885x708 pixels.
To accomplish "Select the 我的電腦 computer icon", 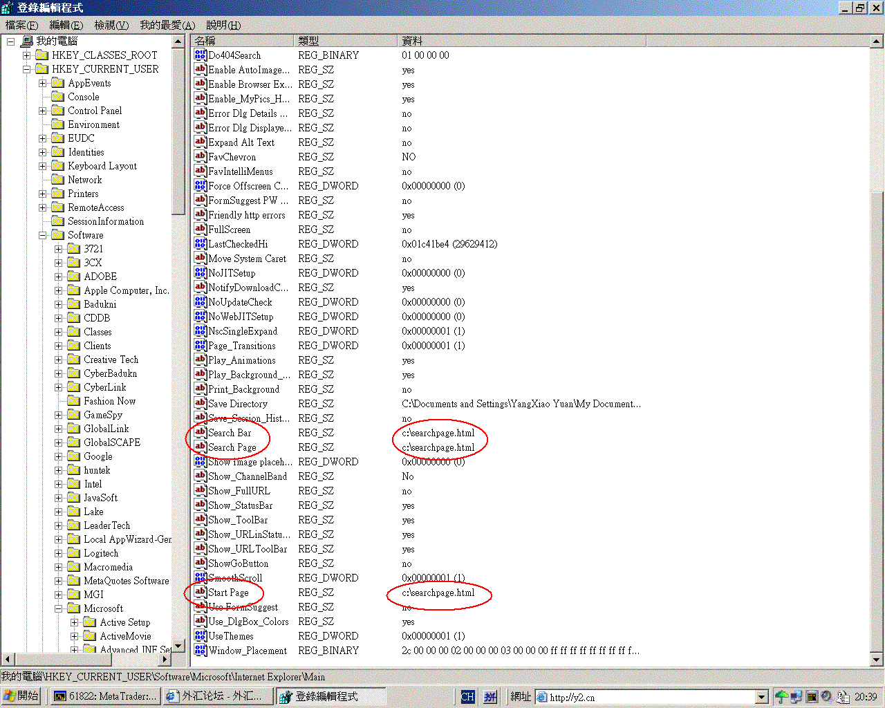I will tap(27, 41).
